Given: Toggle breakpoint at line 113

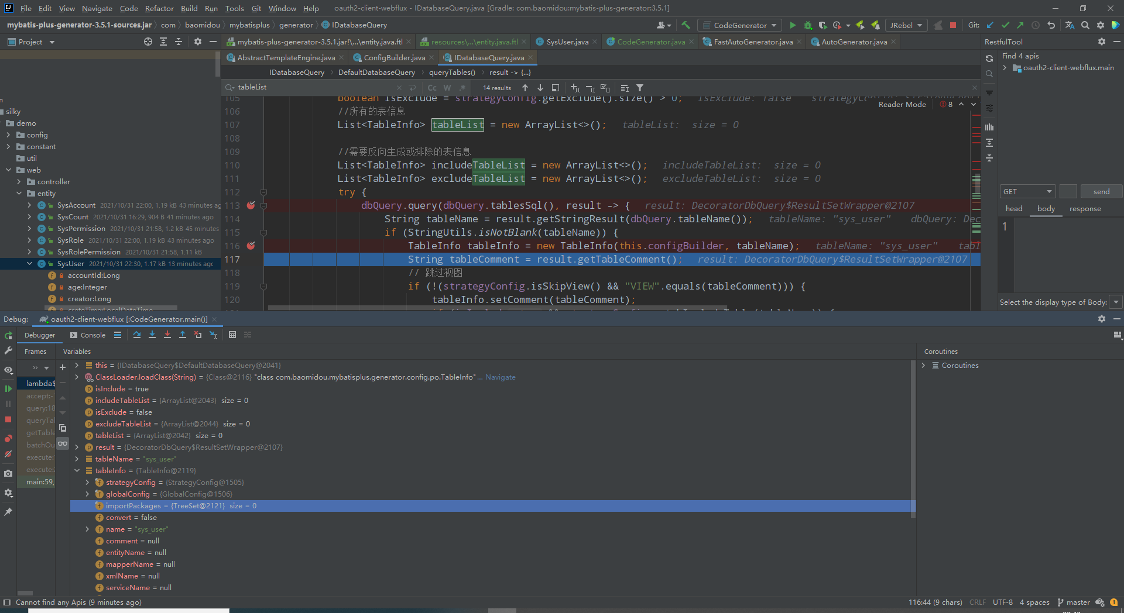Looking at the screenshot, I should coord(251,205).
